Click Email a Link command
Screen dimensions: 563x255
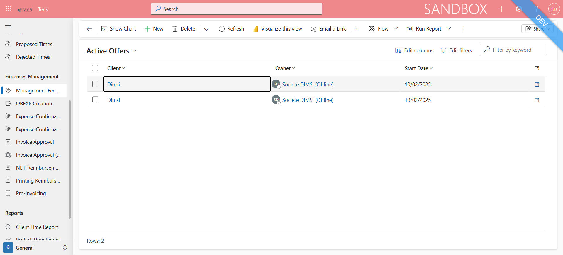(x=328, y=29)
